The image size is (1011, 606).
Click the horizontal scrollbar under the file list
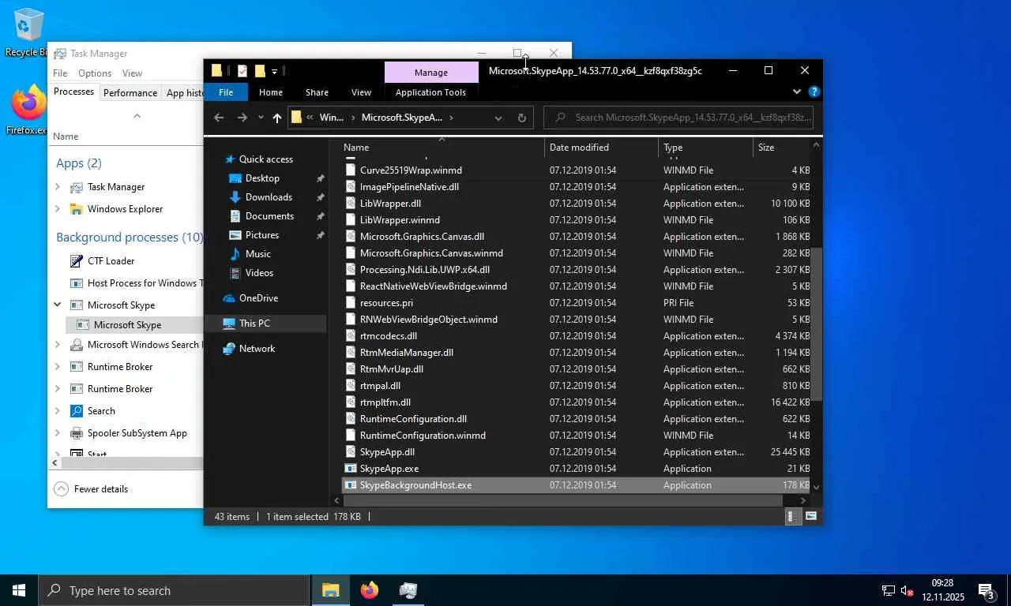tap(562, 500)
